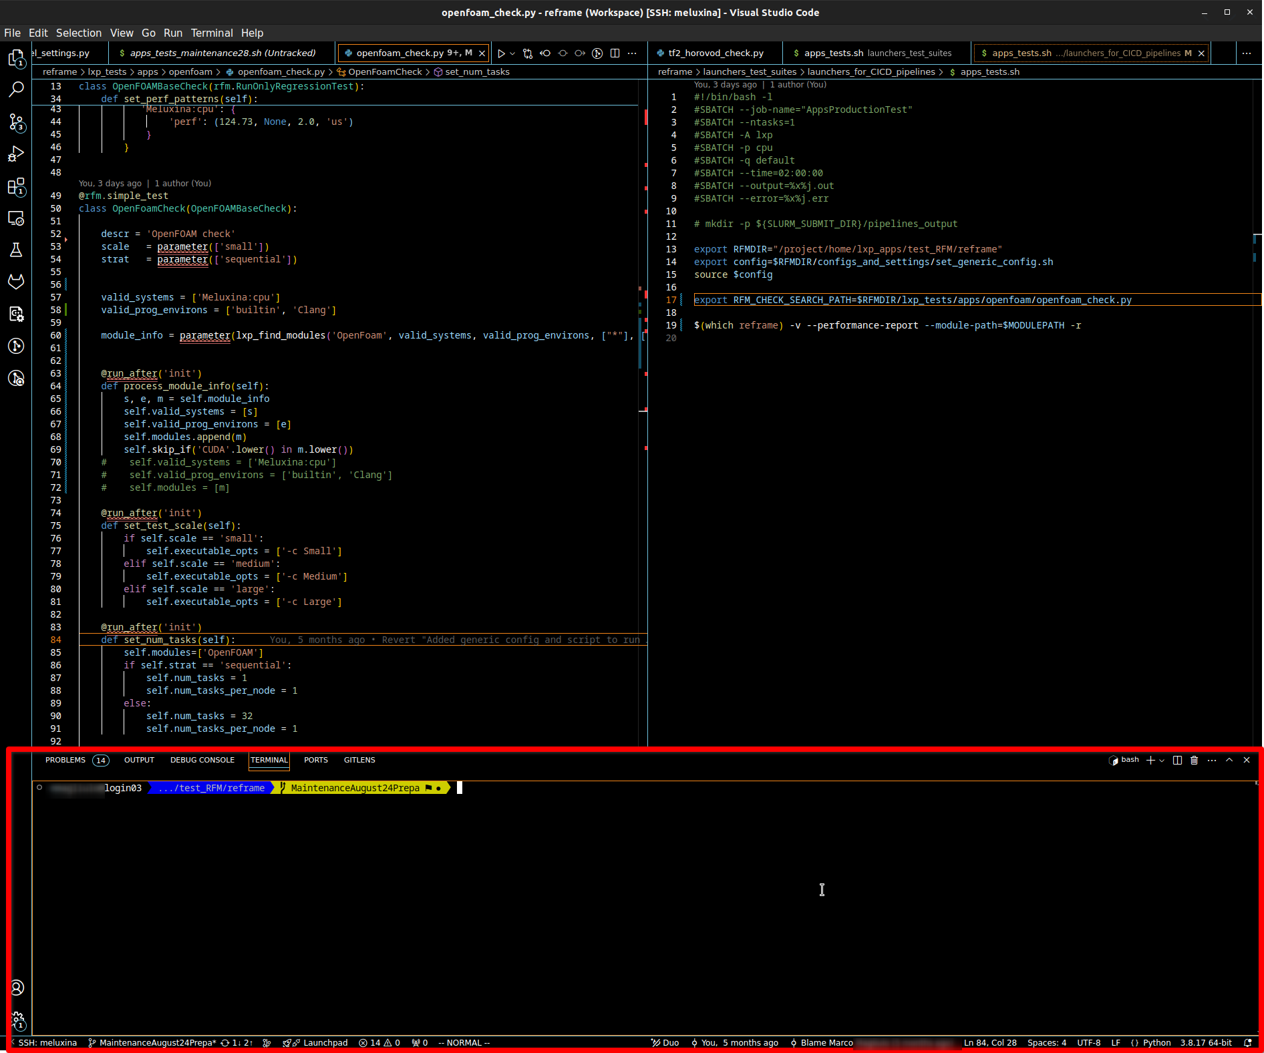The height and width of the screenshot is (1053, 1264).
Task: Switch to the PORTS panel tab
Action: pyautogui.click(x=316, y=760)
